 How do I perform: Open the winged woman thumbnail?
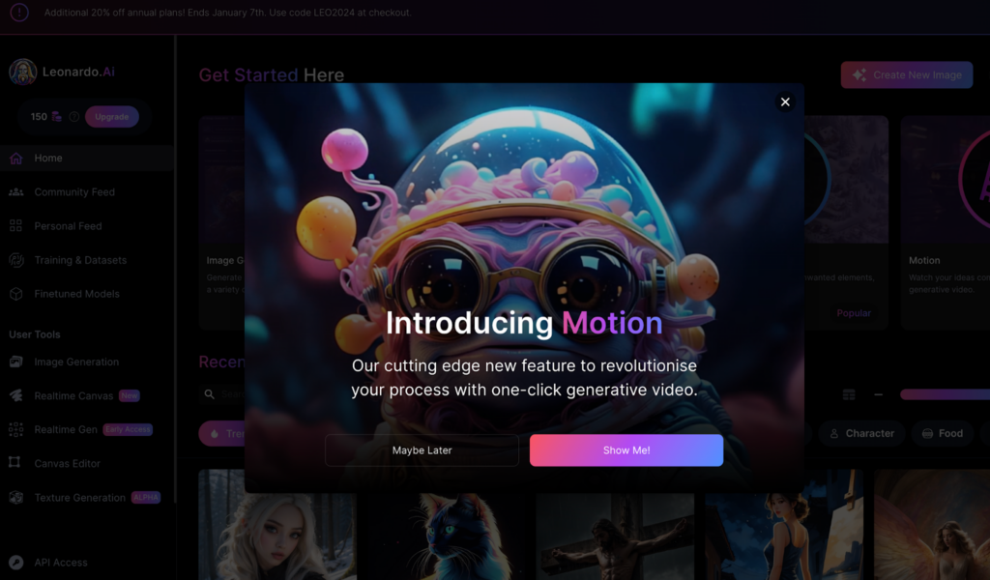[932, 525]
